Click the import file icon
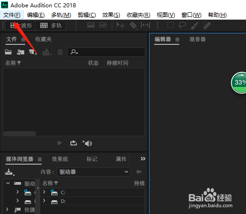The image size is (246, 214). coord(21,52)
